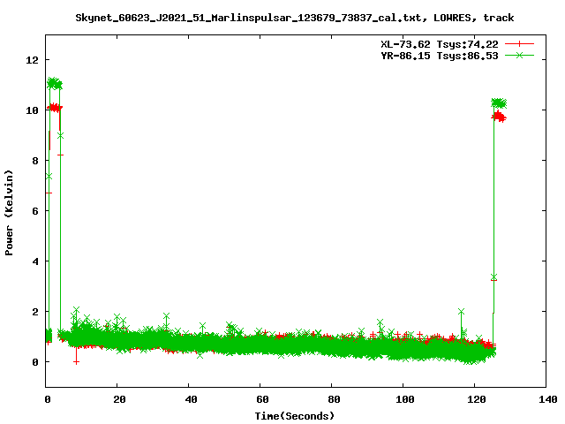Click the x-axis tick label 40
The image size is (565, 424).
tap(191, 399)
